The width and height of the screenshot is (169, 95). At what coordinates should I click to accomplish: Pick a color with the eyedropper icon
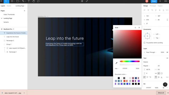pos(116,63)
